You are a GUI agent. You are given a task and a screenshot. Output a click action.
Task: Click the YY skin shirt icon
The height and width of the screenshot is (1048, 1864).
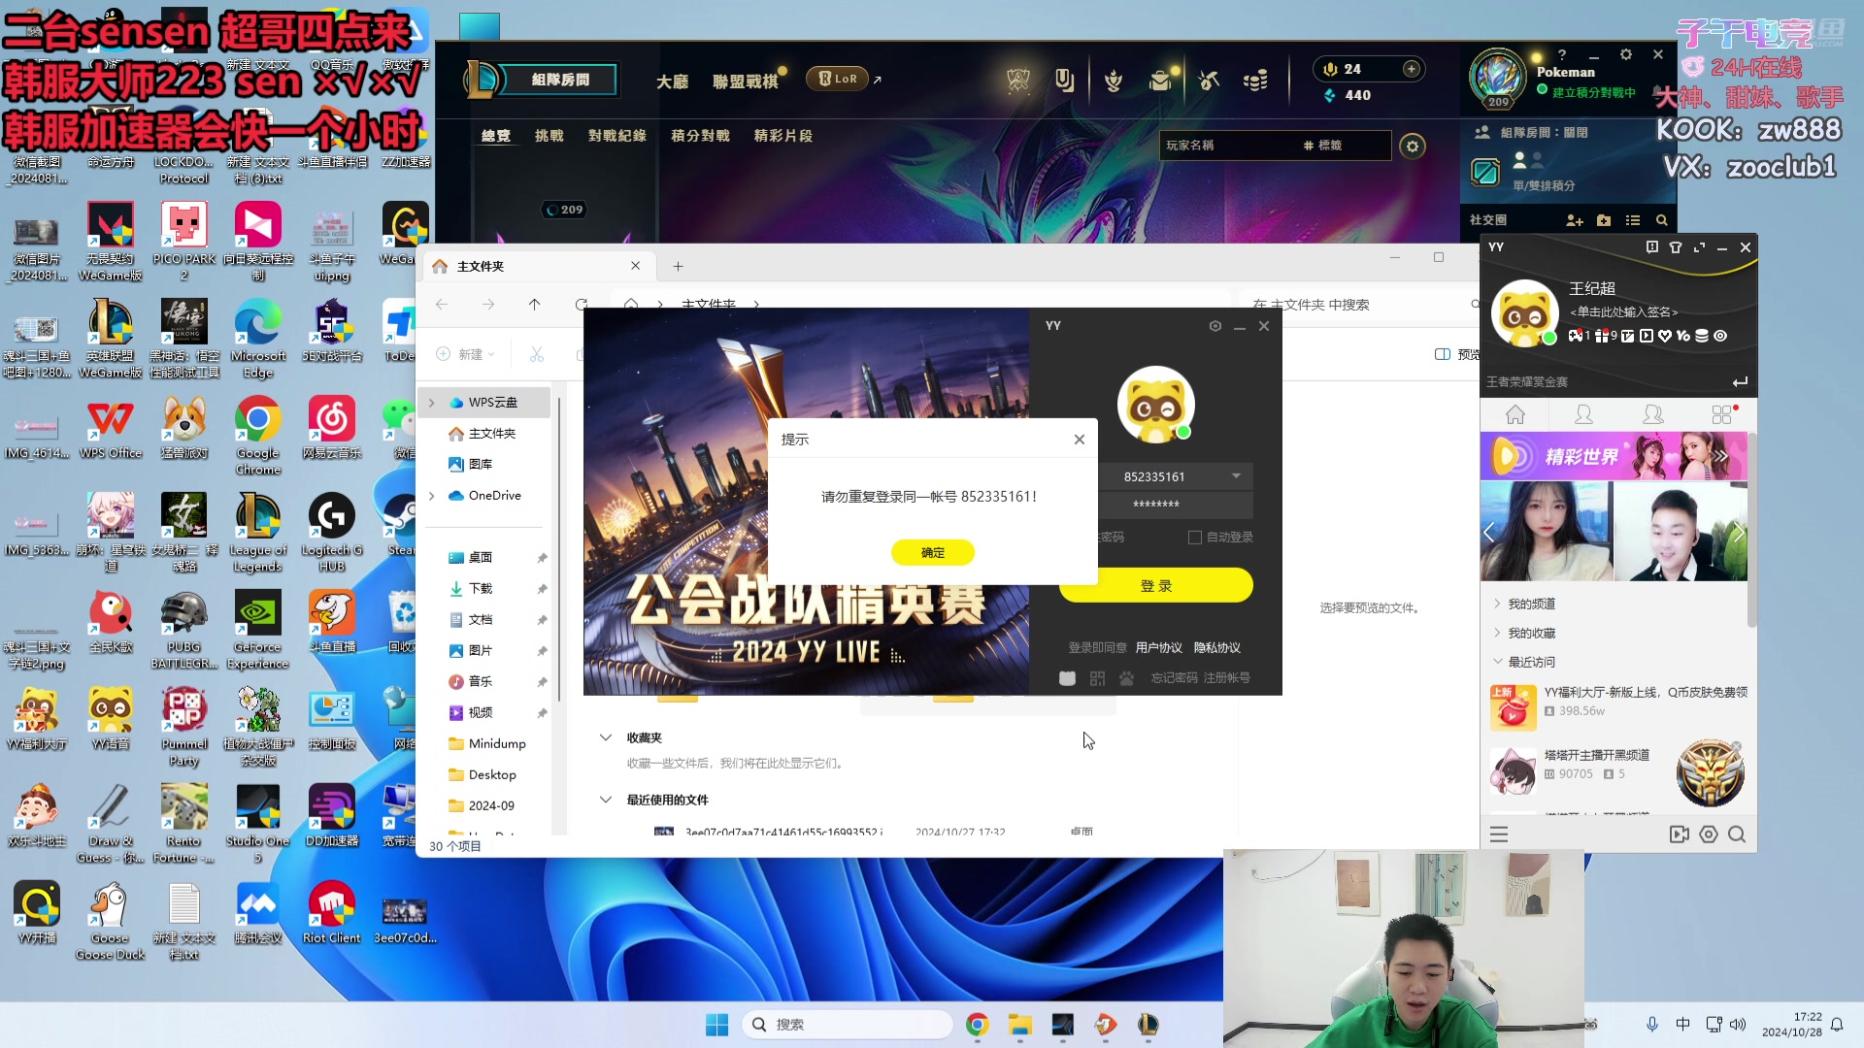tap(1676, 247)
